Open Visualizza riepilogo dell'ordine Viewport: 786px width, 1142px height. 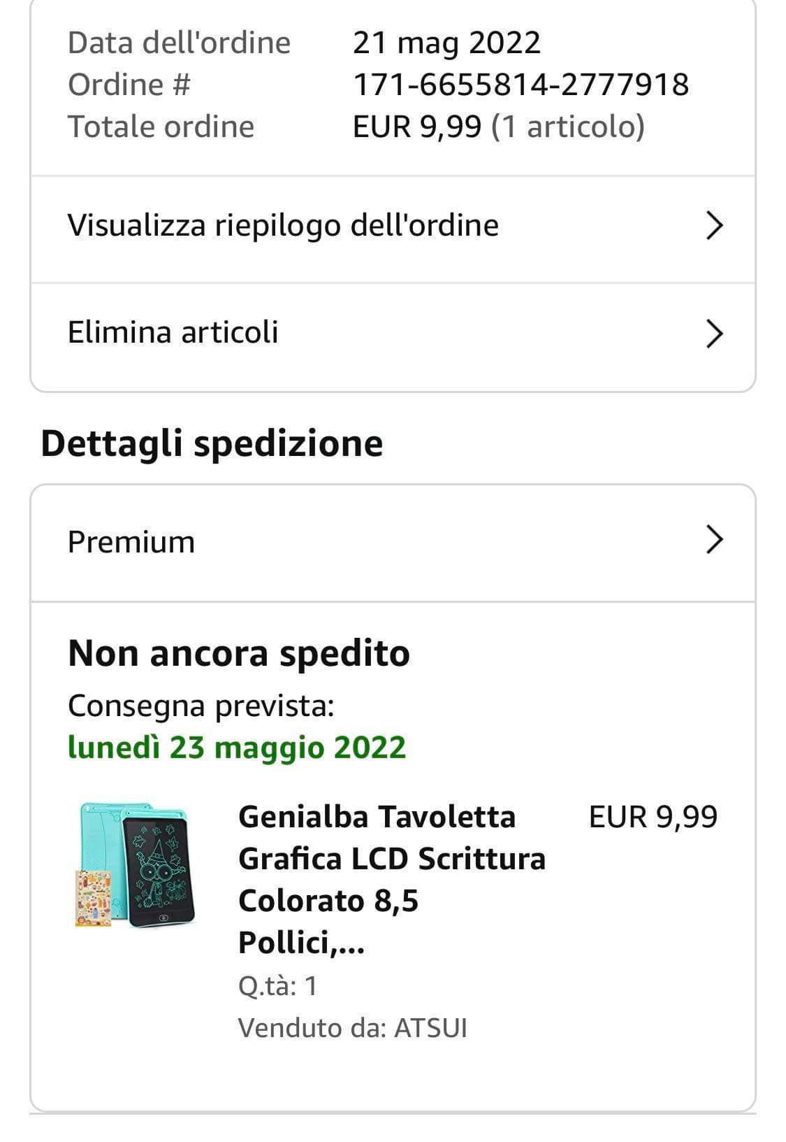(283, 226)
